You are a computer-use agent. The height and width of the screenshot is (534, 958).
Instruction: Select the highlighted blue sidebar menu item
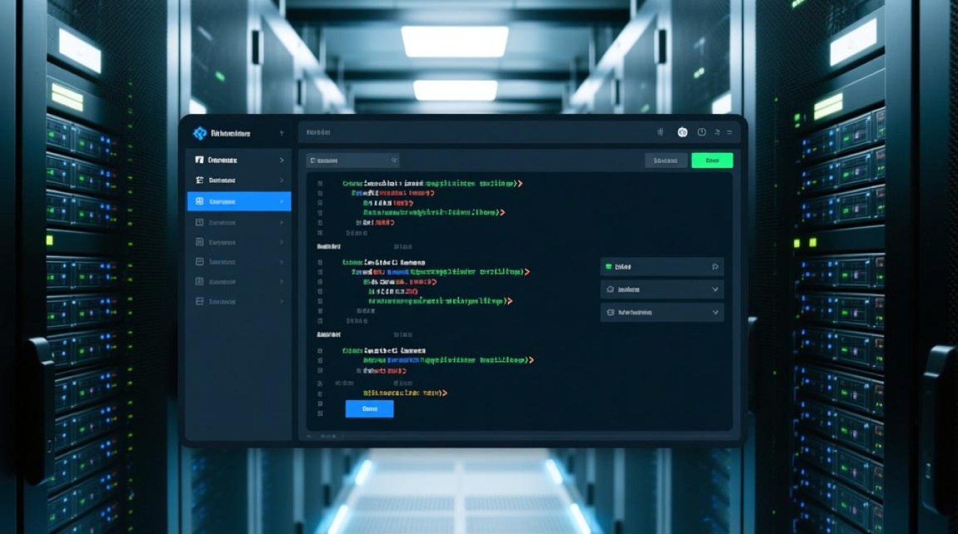coord(239,201)
